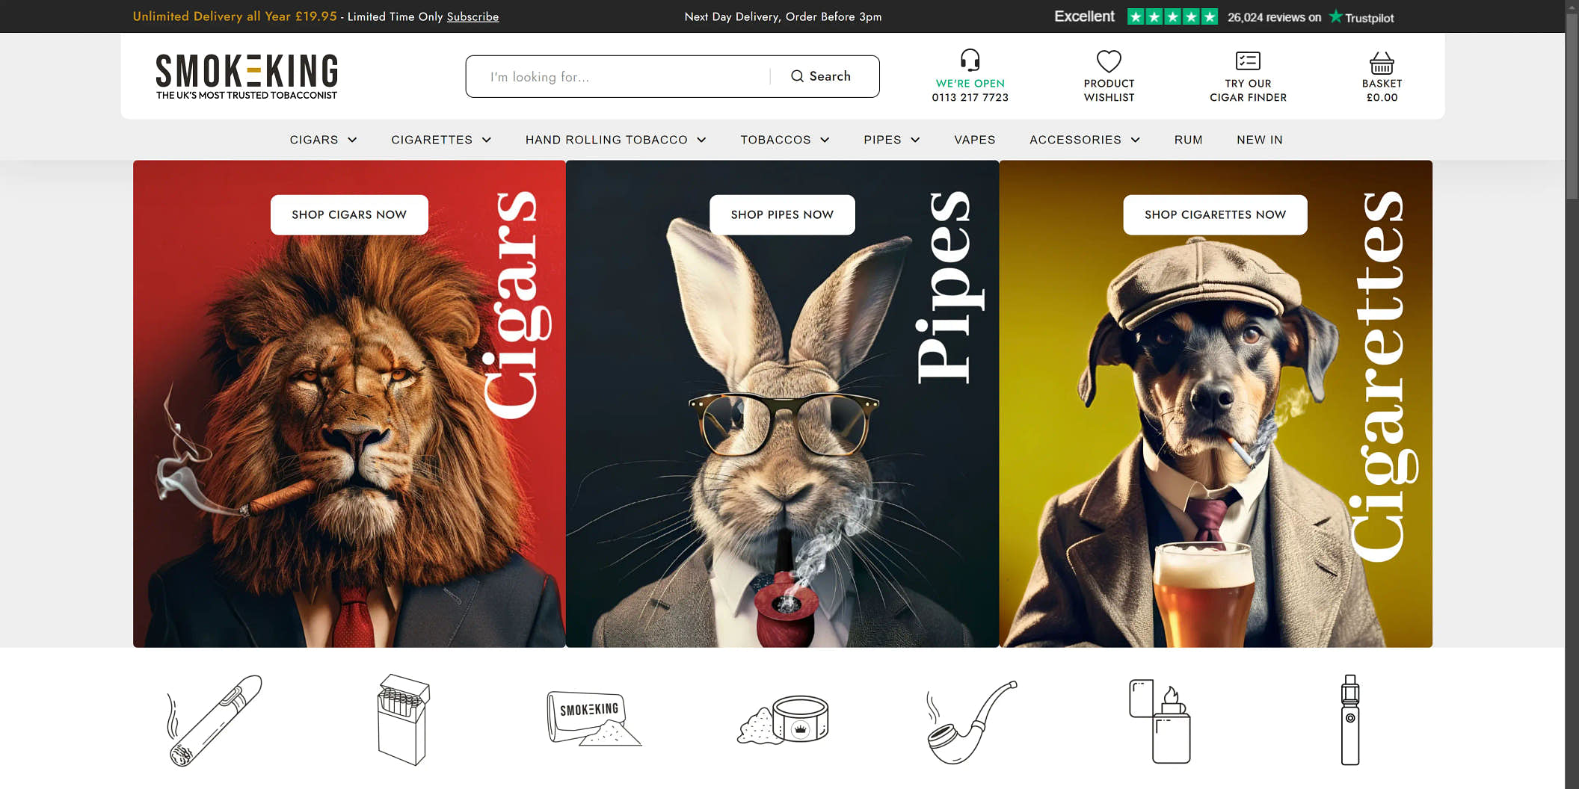
Task: Click Shop Pipes Now button
Action: click(x=782, y=214)
